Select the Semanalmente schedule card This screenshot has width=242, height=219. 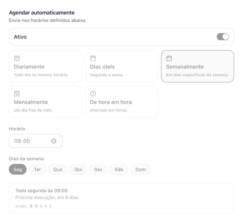click(197, 66)
